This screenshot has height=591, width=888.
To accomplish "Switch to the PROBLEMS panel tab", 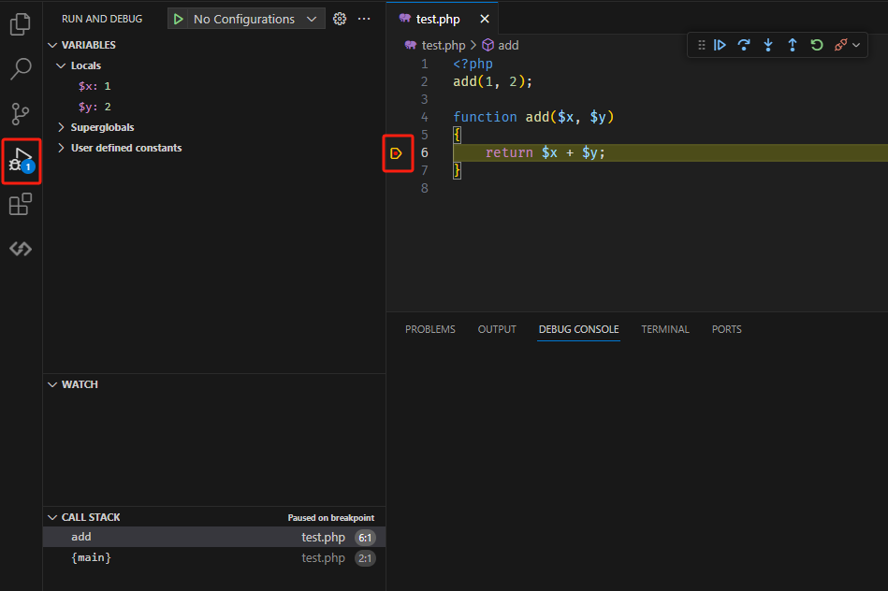I will point(430,329).
